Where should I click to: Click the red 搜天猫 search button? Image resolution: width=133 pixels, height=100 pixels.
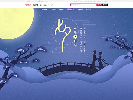[x=99, y=5]
